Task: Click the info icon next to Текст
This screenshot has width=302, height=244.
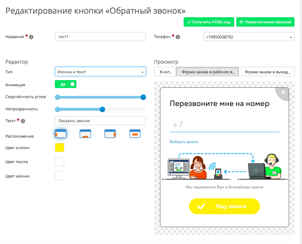Action: pyautogui.click(x=23, y=121)
